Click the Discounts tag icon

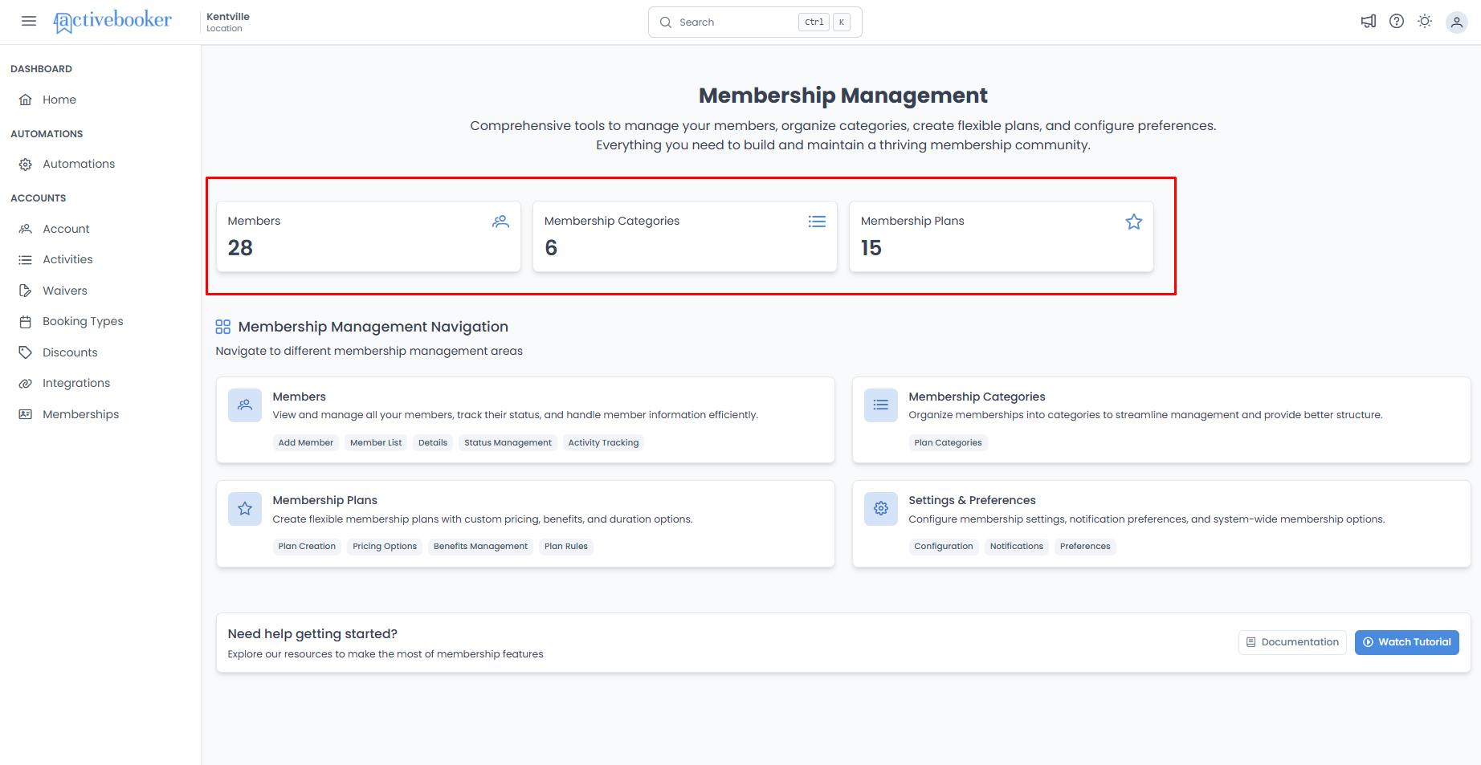[x=26, y=352]
